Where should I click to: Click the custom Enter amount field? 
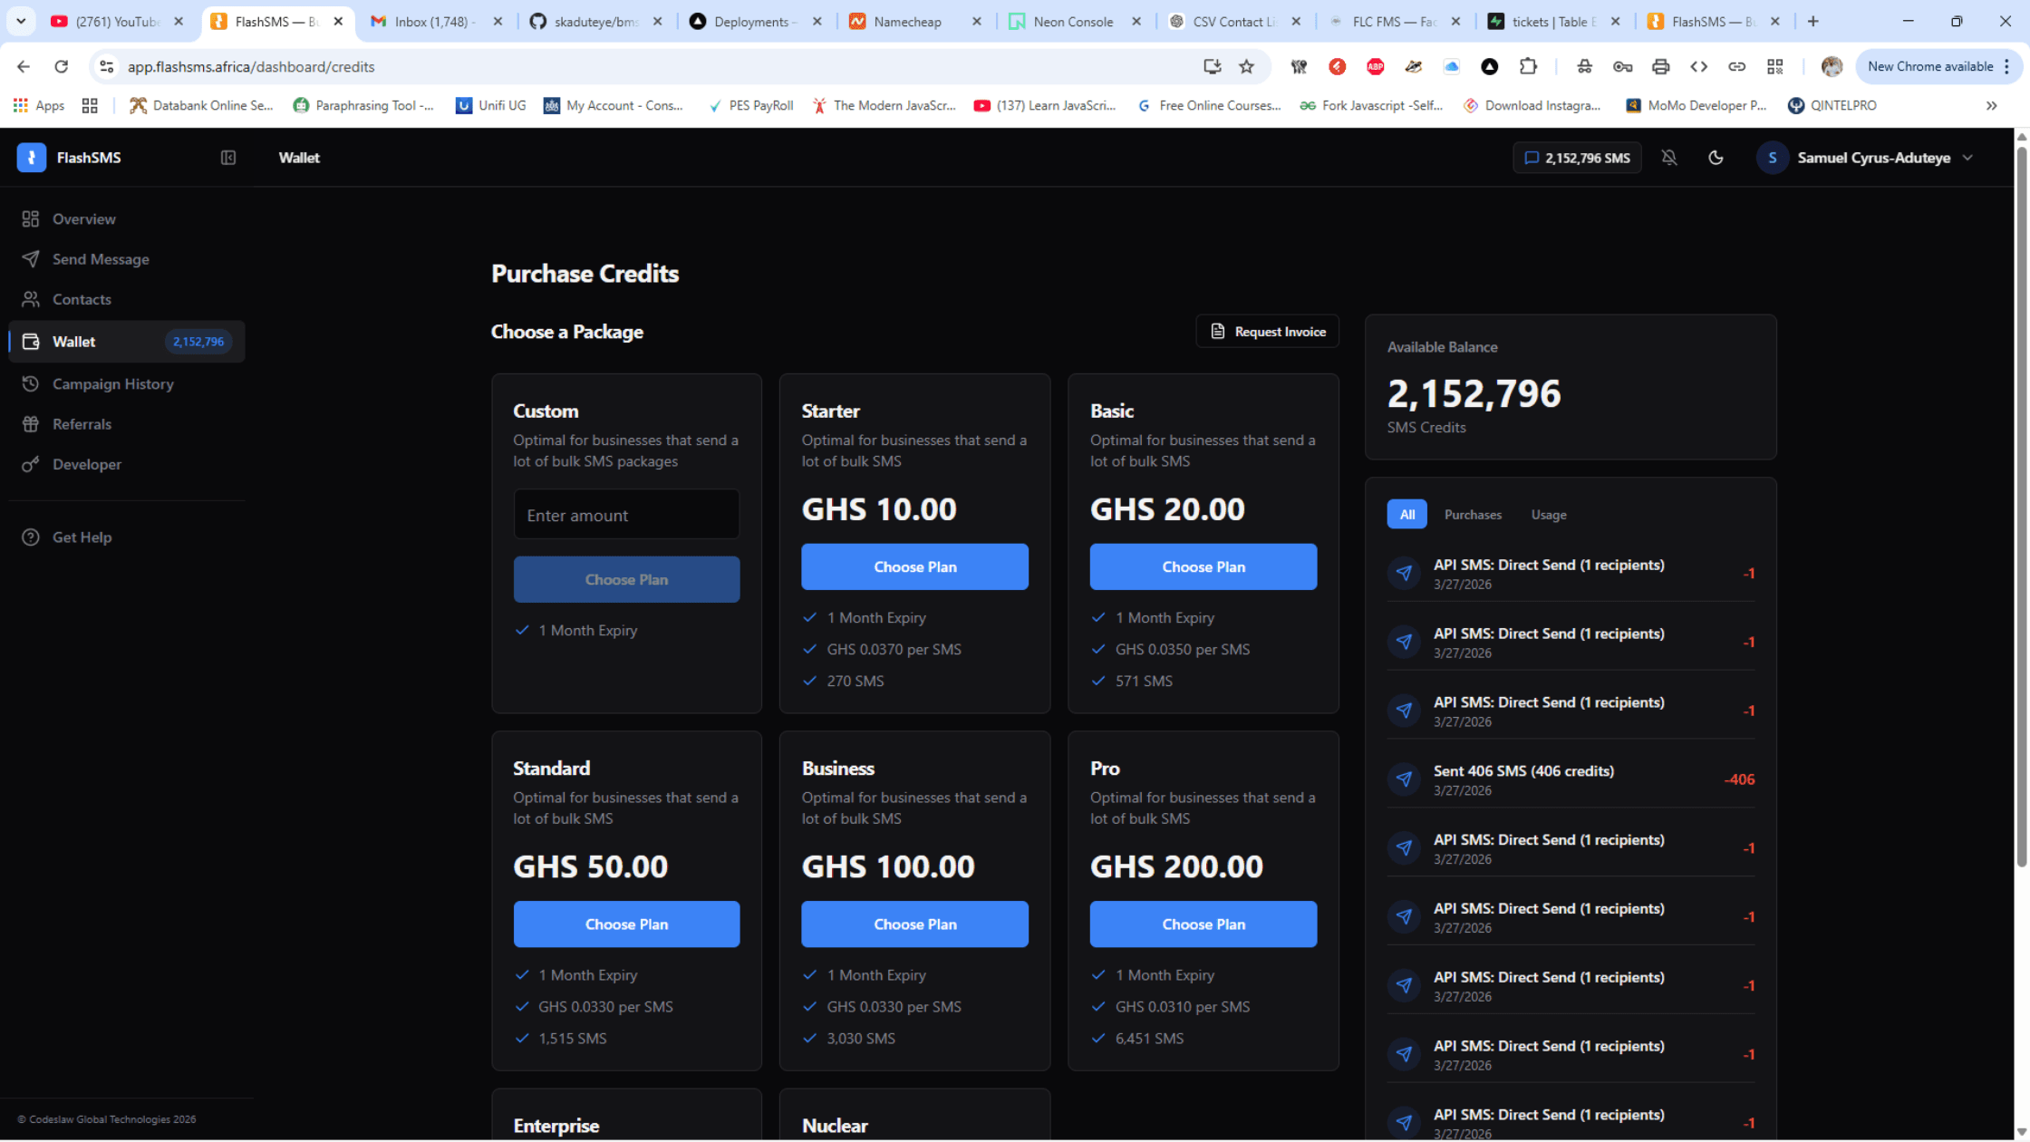coord(626,516)
